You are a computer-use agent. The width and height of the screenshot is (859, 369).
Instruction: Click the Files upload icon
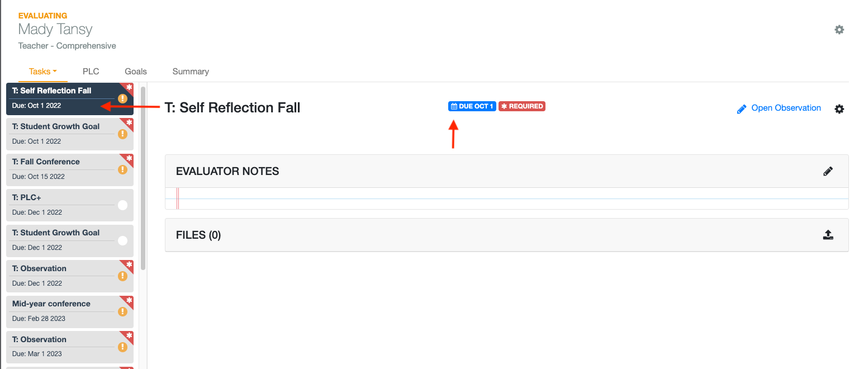click(828, 235)
